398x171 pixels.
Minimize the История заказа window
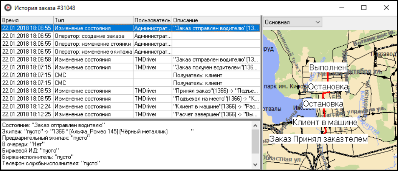(341, 8)
